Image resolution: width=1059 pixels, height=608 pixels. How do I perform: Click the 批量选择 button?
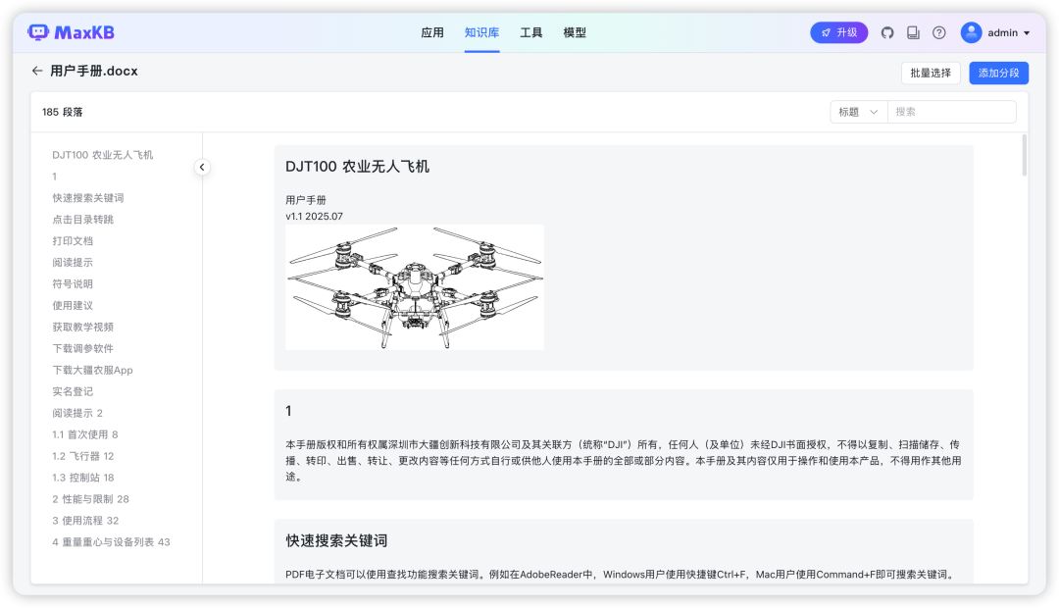point(931,73)
